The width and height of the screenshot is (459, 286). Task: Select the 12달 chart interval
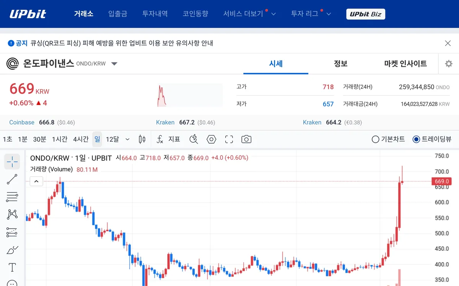tap(112, 139)
